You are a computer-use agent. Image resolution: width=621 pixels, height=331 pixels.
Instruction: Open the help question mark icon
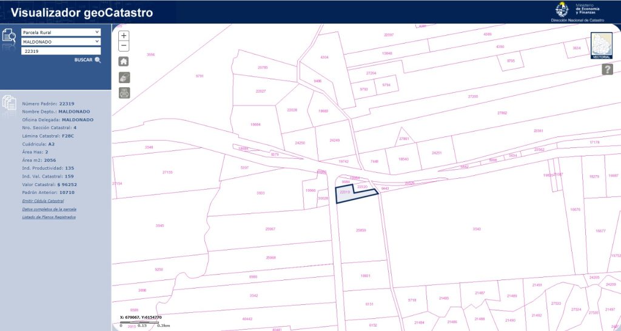tap(607, 69)
